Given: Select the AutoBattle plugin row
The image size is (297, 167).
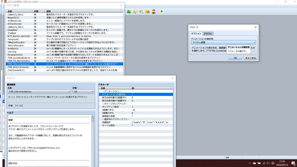Looking at the screenshot, I should pyautogui.click(x=65, y=48).
